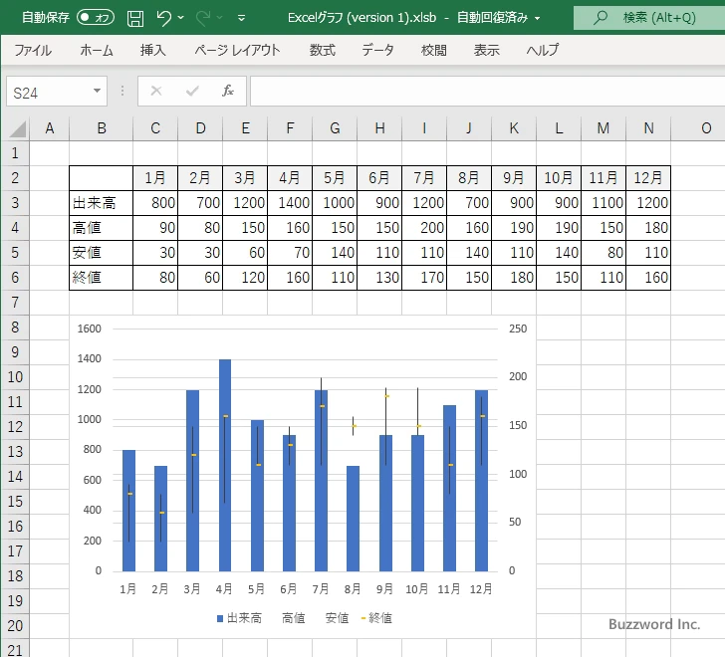The height and width of the screenshot is (657, 725).
Task: Open the 数式 ribbon tab
Action: tap(322, 51)
